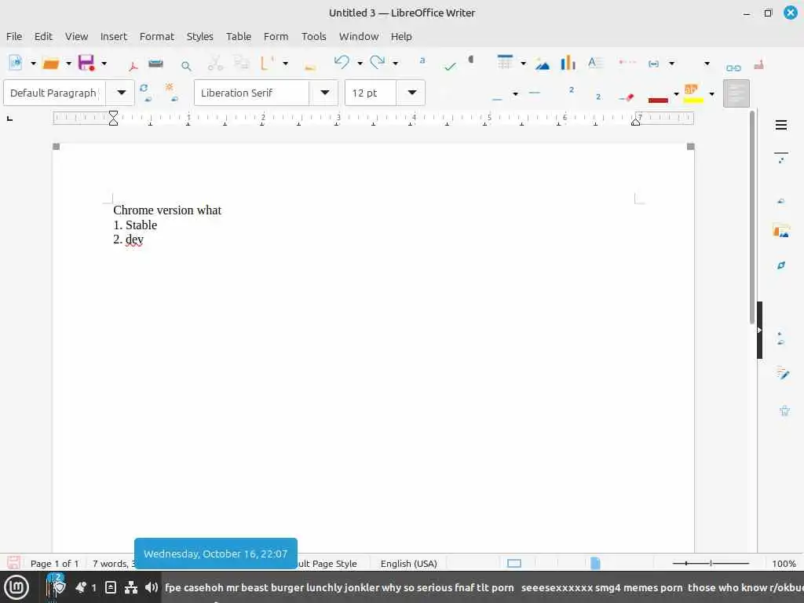804x603 pixels.
Task: Expand the Undo history dropdown arrow
Action: tap(360, 64)
